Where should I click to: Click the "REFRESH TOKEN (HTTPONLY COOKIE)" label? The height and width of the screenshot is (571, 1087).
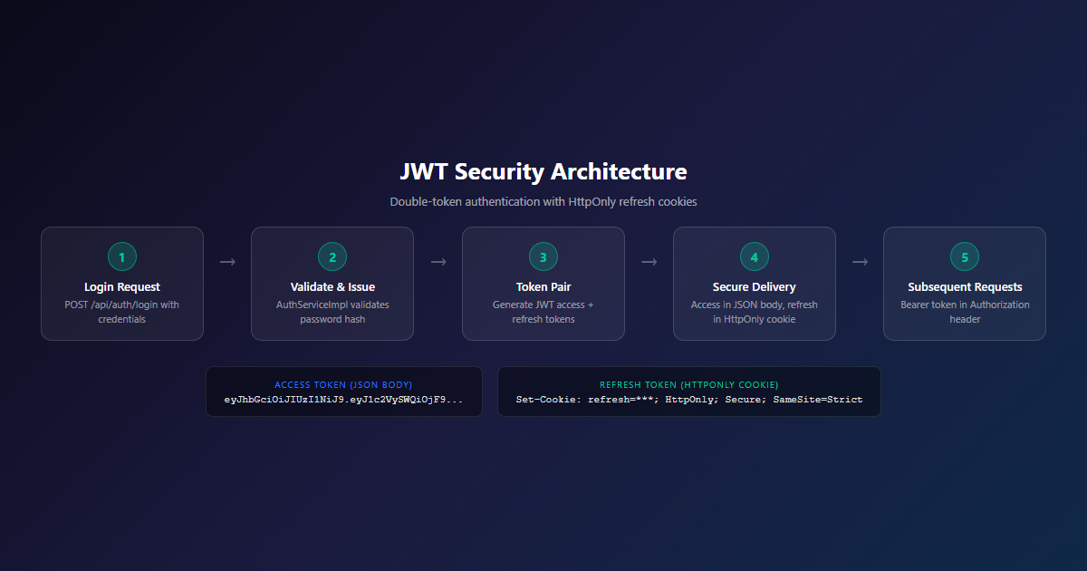(x=689, y=385)
